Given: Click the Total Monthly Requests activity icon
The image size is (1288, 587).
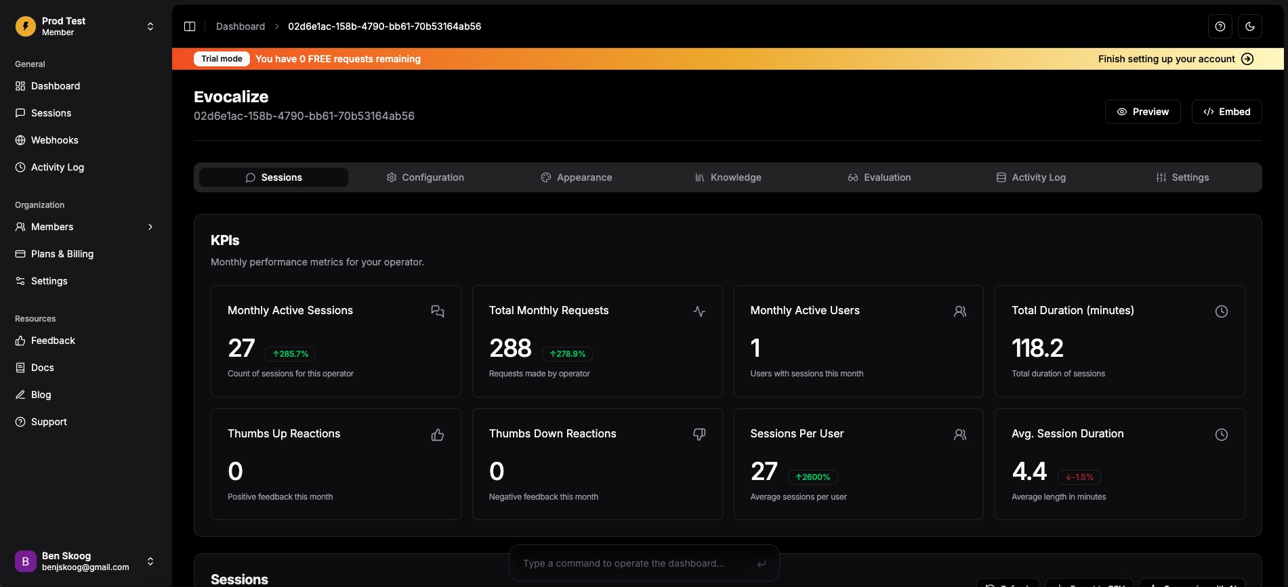Looking at the screenshot, I should (x=699, y=311).
